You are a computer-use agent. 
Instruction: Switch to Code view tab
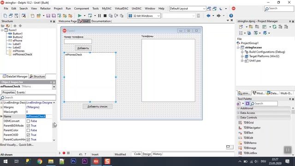(137, 154)
